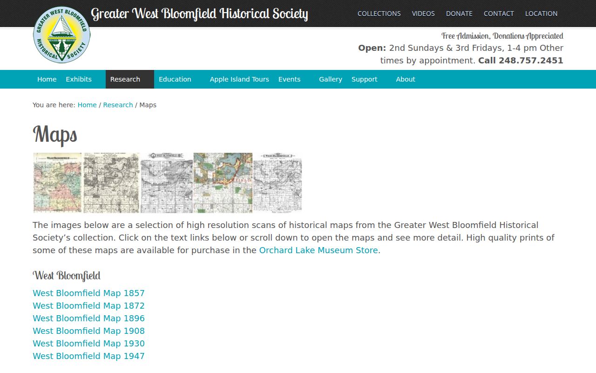Open the first colored map thumbnail
This screenshot has height=373, width=596.
click(x=58, y=183)
